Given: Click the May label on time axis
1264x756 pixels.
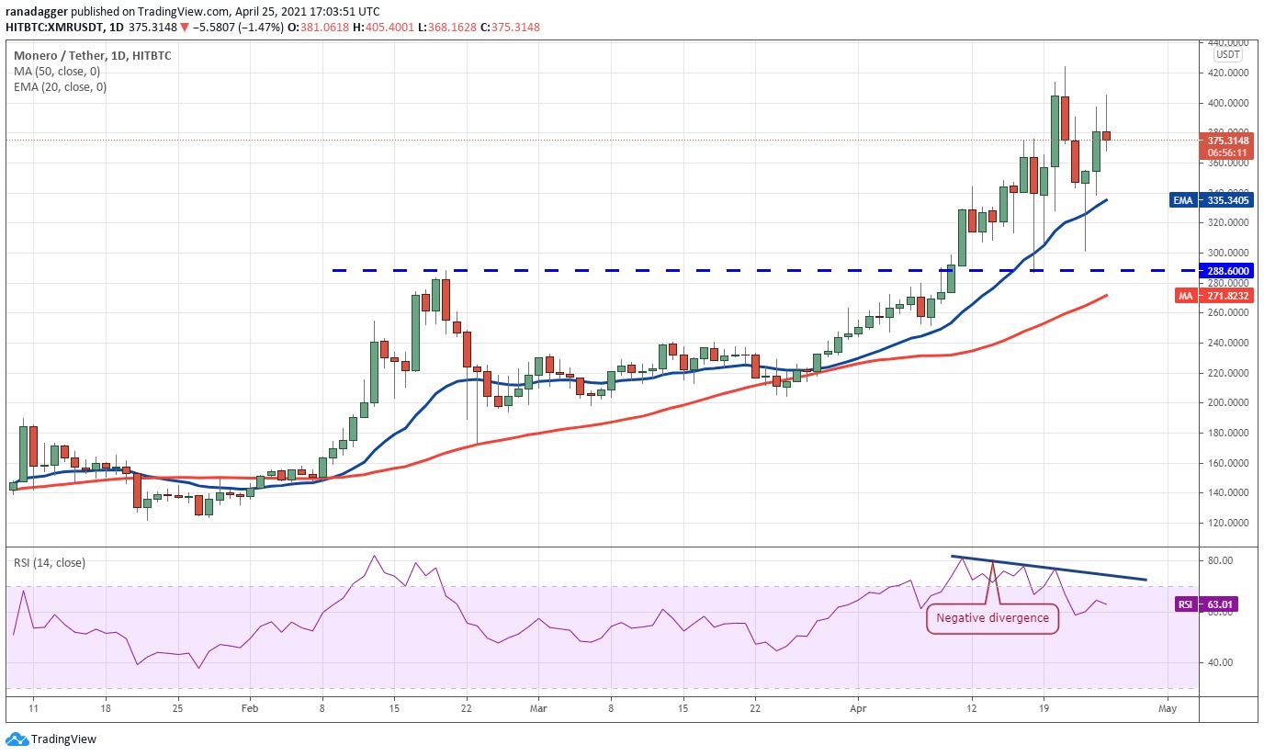Looking at the screenshot, I should tap(1168, 709).
